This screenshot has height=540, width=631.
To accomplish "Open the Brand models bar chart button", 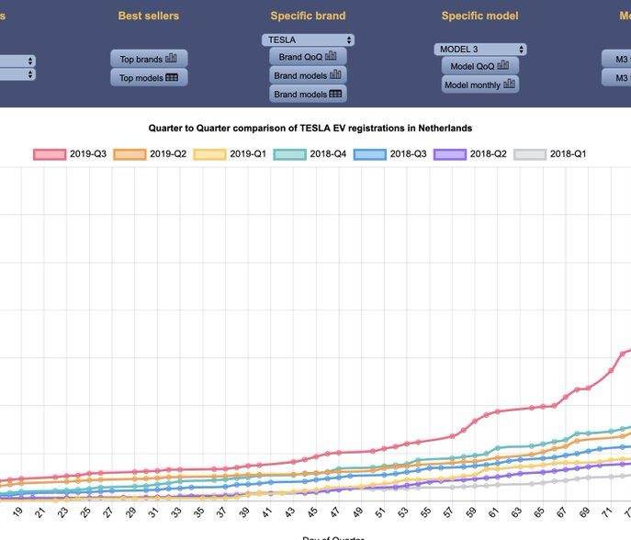I will point(308,75).
